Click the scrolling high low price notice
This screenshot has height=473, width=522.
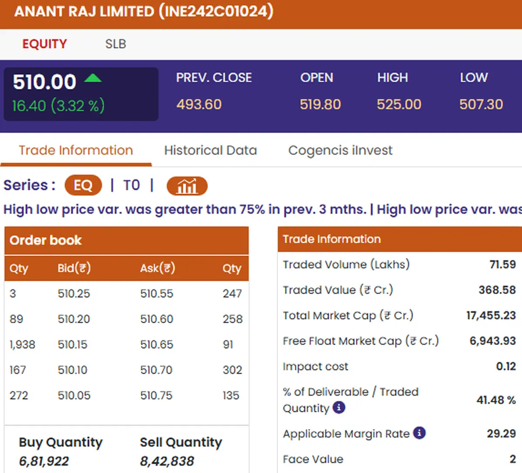click(263, 209)
